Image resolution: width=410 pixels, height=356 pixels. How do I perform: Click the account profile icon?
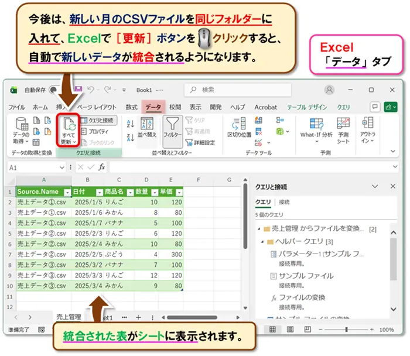tap(329, 90)
